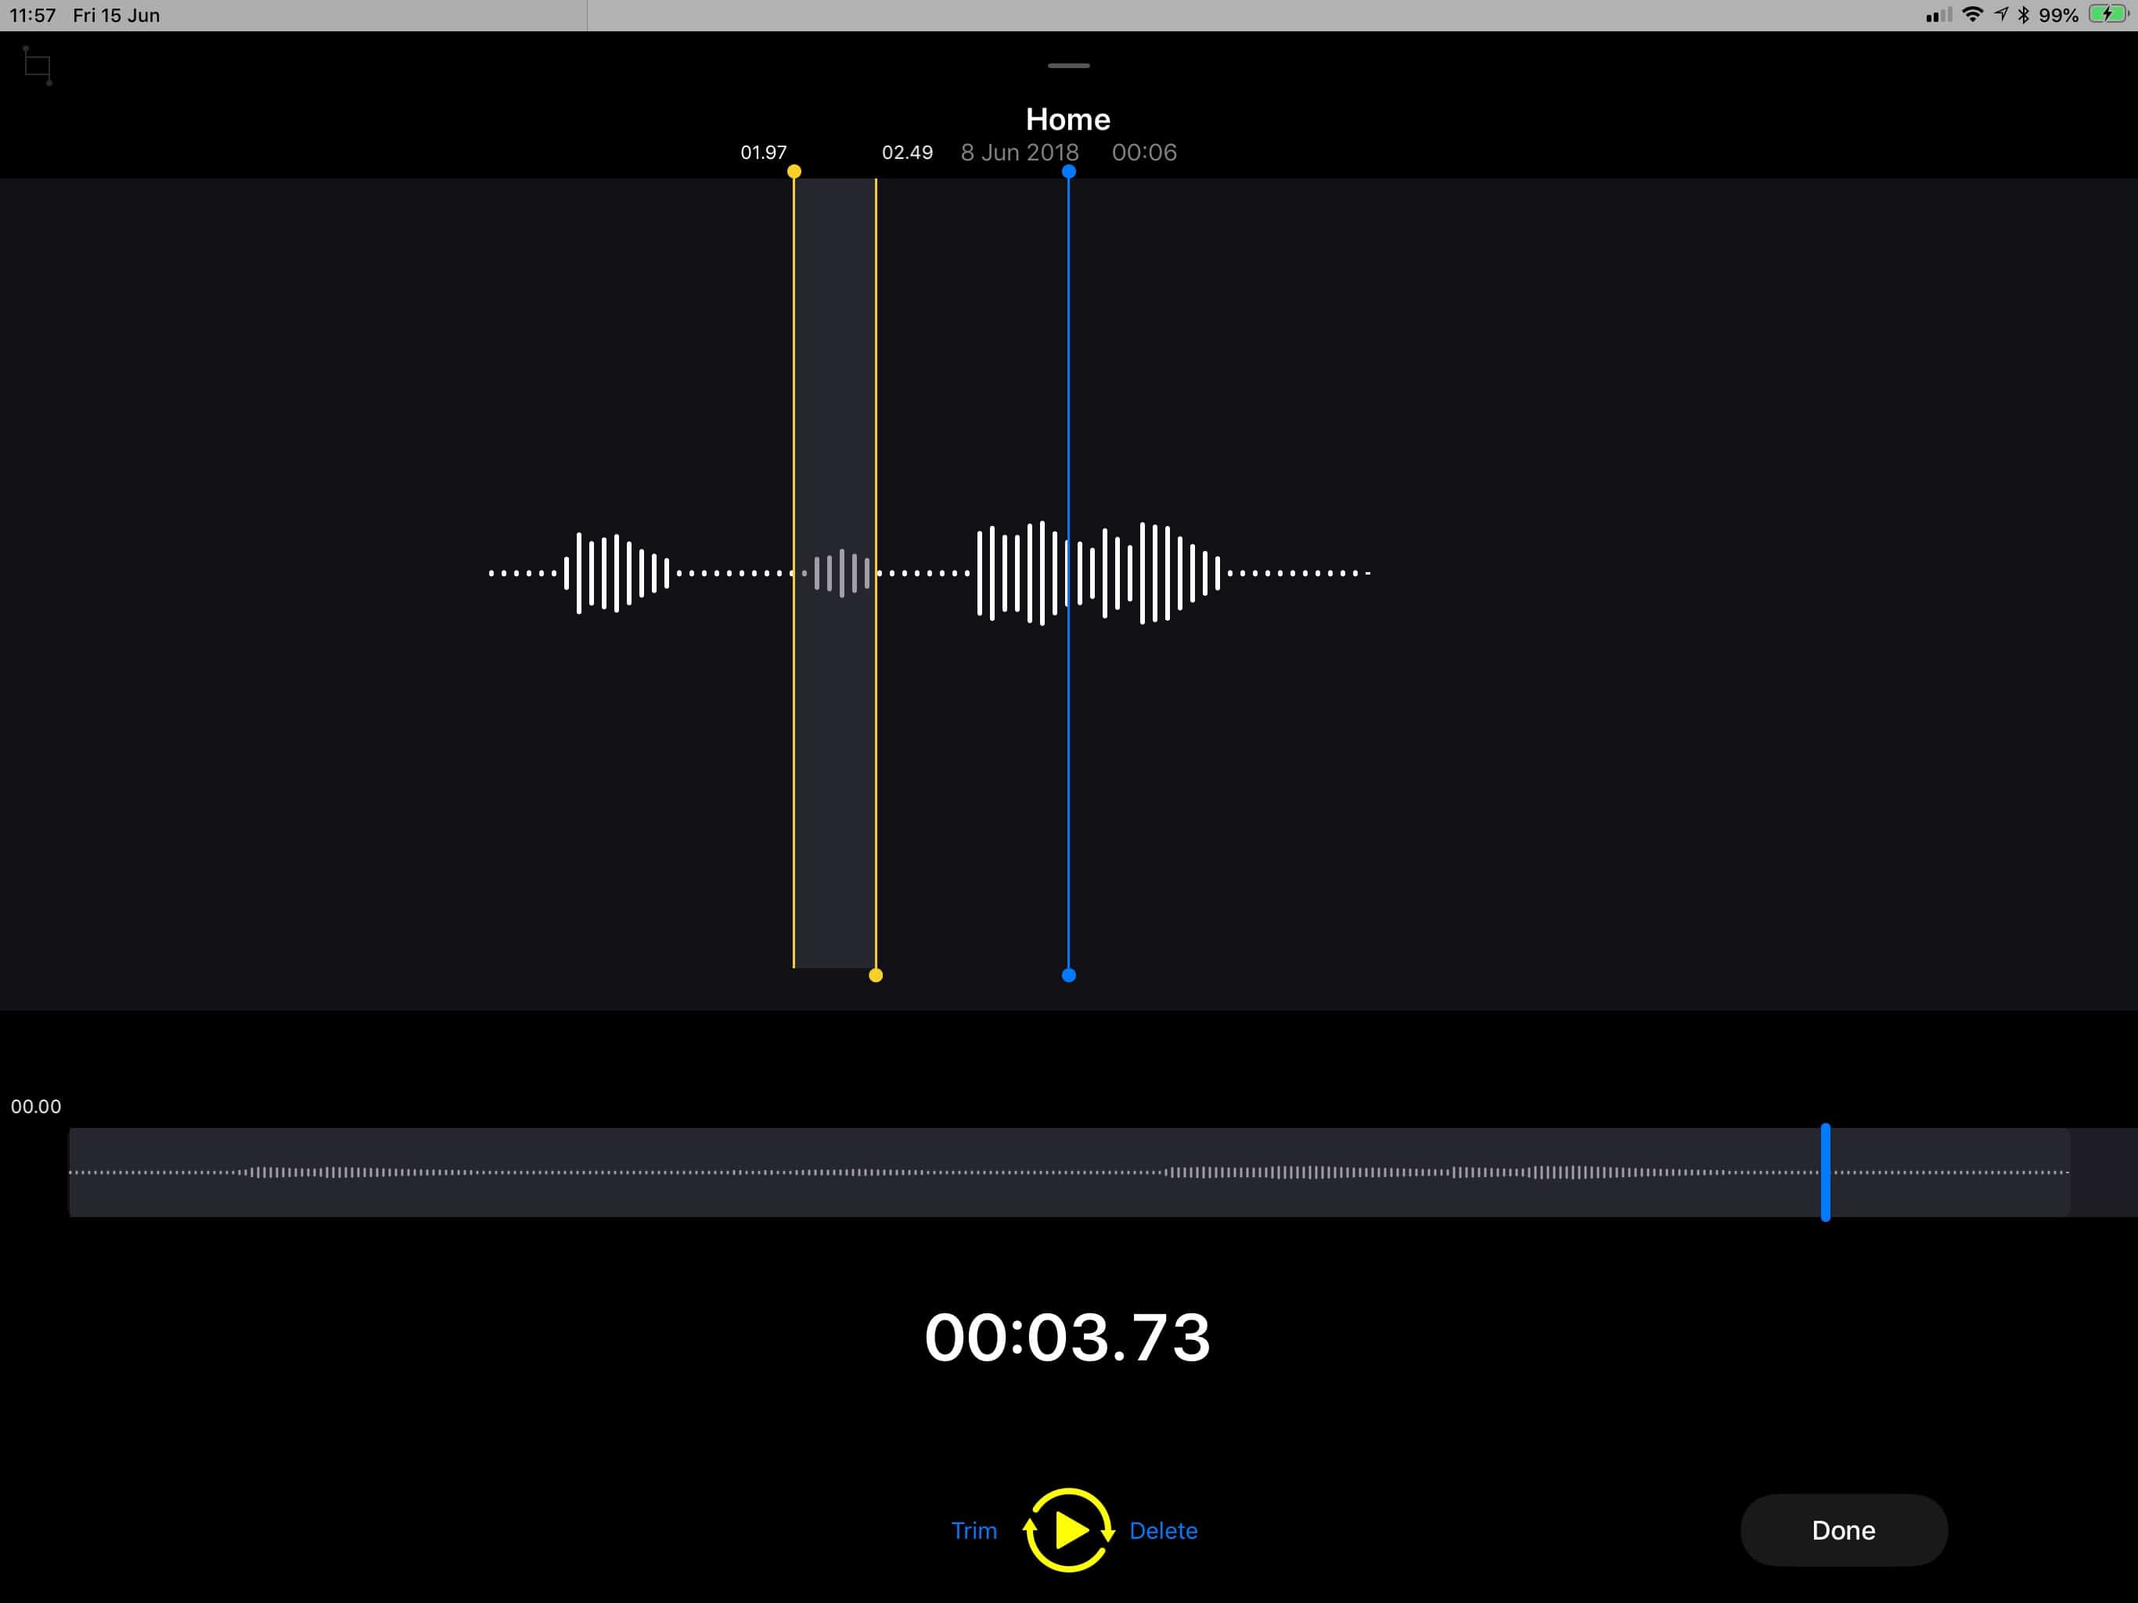The width and height of the screenshot is (2138, 1603).
Task: Tap the first waveform burst on the left
Action: [617, 573]
